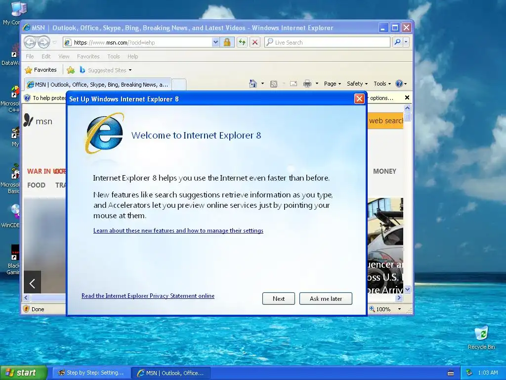Open a new blank tab

pyautogui.click(x=179, y=85)
